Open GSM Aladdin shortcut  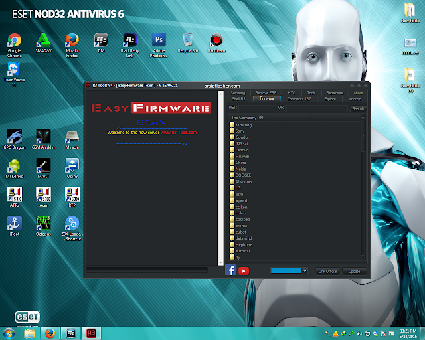[x=43, y=139]
